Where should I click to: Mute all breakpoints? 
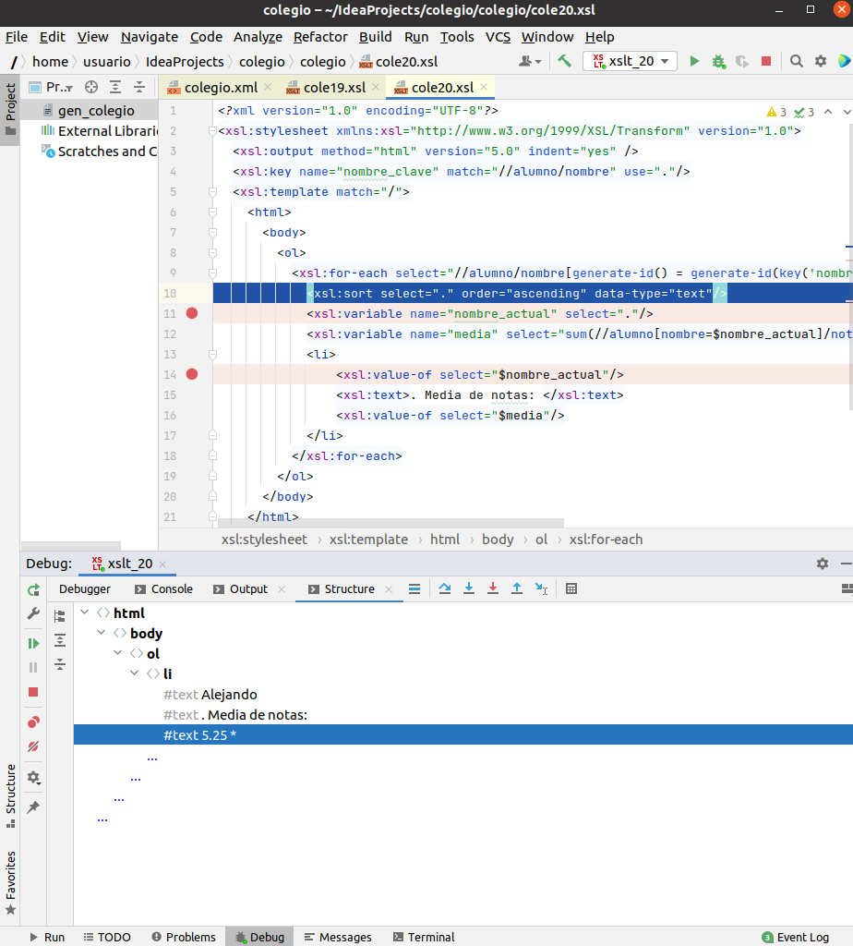coord(32,746)
